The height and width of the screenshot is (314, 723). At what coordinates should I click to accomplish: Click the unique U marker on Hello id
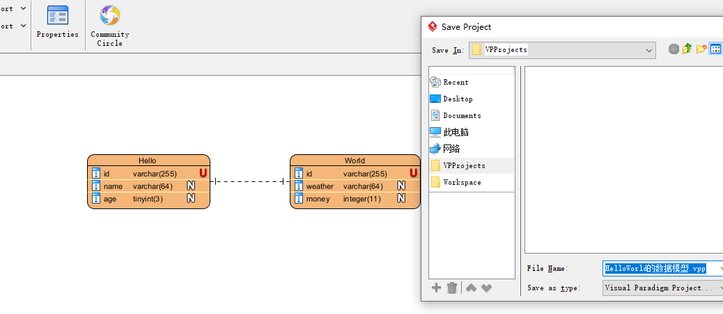[203, 173]
